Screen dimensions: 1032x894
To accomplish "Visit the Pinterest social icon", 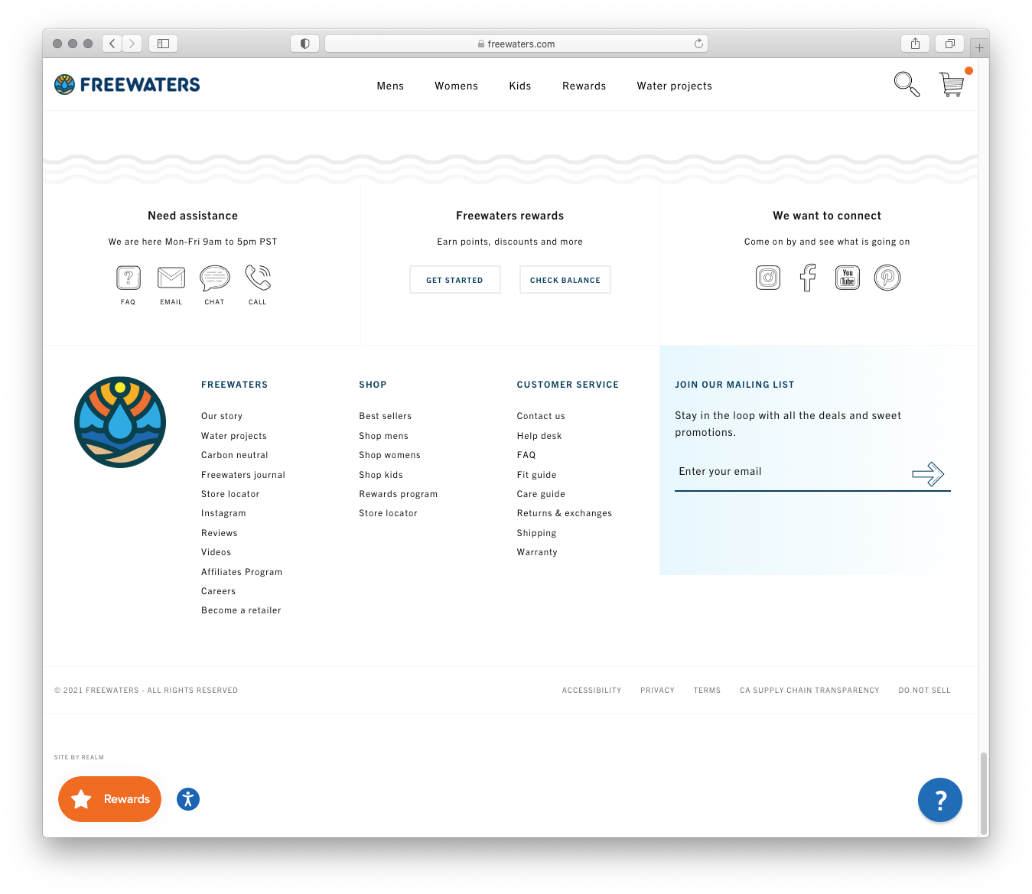I will (x=887, y=278).
